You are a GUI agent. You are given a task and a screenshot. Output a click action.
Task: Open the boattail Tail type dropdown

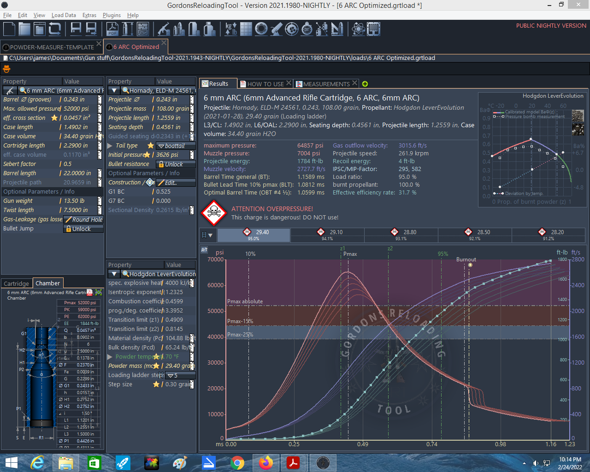pyautogui.click(x=175, y=146)
